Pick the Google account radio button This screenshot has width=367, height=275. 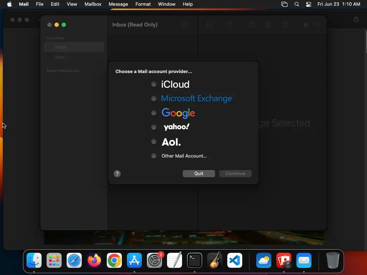153,113
